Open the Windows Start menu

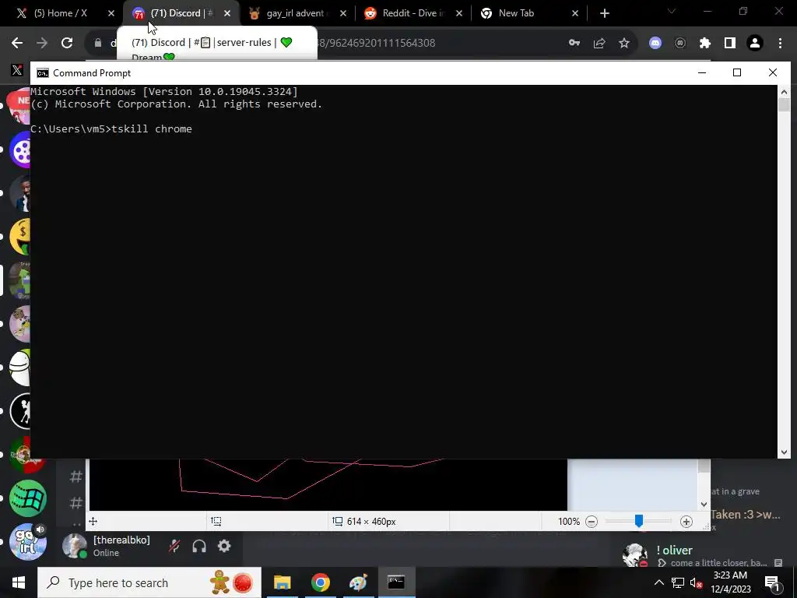[x=19, y=582]
